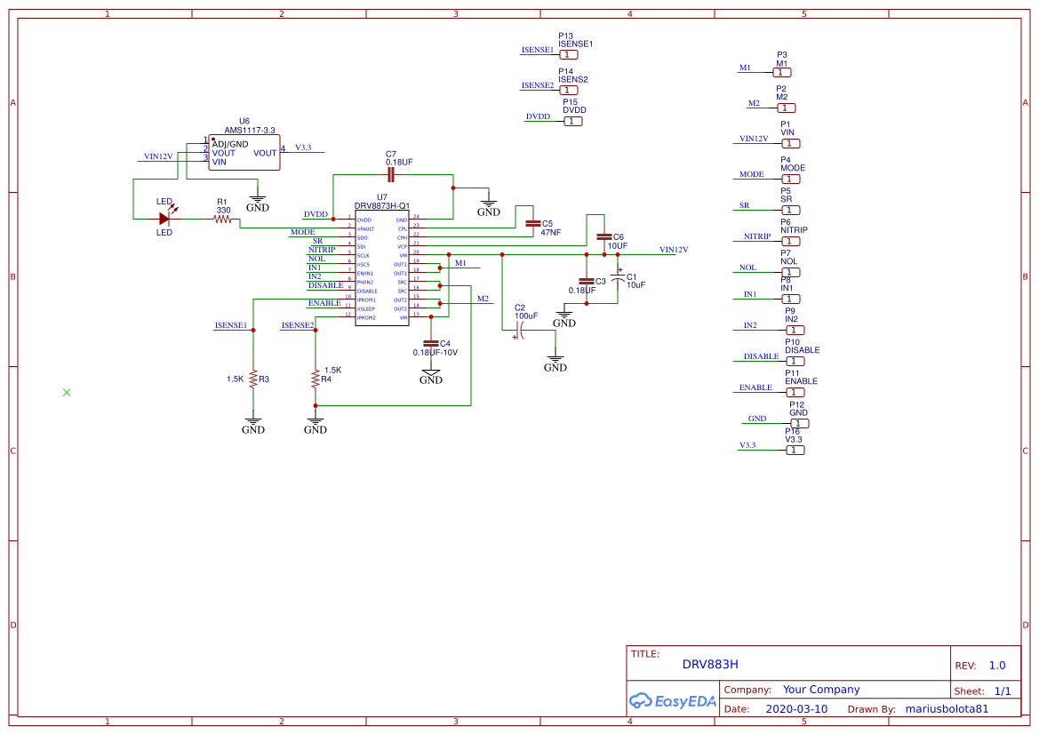Click the ENABLE net label at U7
The width and height of the screenshot is (1039, 735).
(x=325, y=303)
